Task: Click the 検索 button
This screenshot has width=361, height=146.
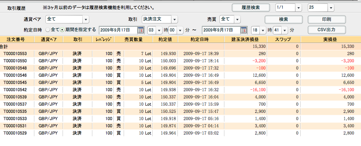Action: [x=284, y=19]
